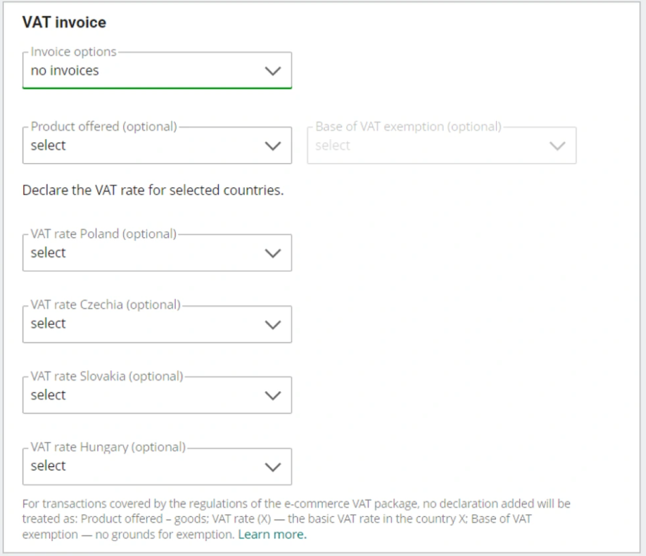The height and width of the screenshot is (556, 646).
Task: Click the VAT rate Czechia chevron arrow
Action: (x=273, y=324)
